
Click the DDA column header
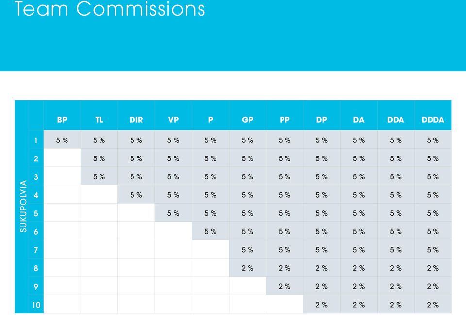tap(396, 120)
